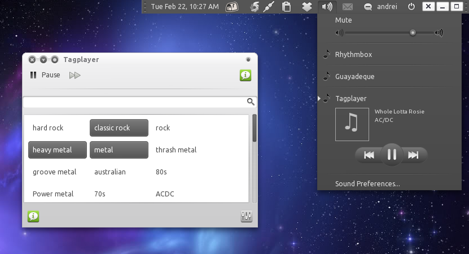Click the Whole Lotta Rosie track title

[400, 112]
